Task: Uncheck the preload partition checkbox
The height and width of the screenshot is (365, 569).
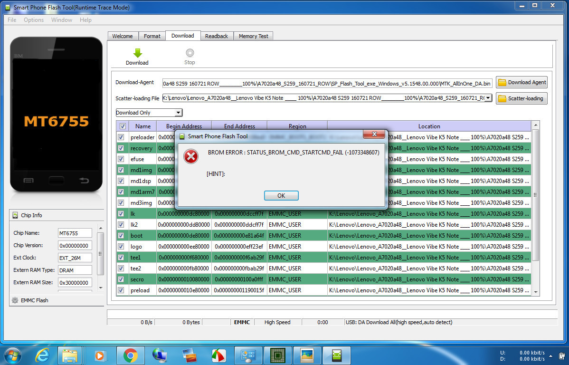Action: pyautogui.click(x=121, y=290)
